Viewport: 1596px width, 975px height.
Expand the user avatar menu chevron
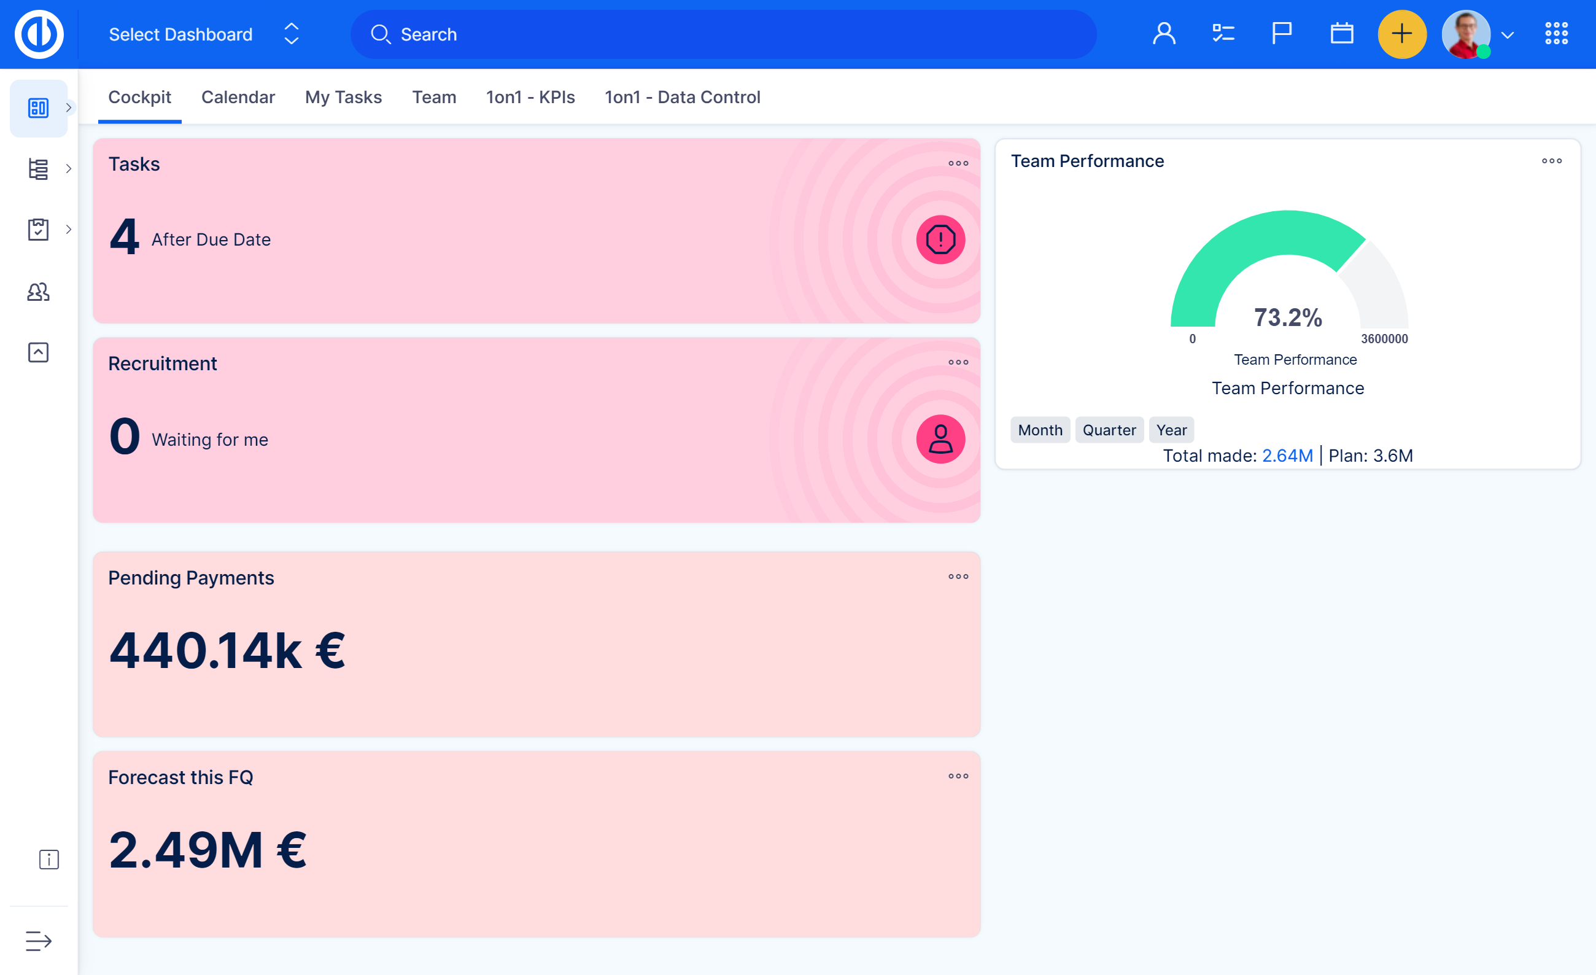pyautogui.click(x=1507, y=36)
